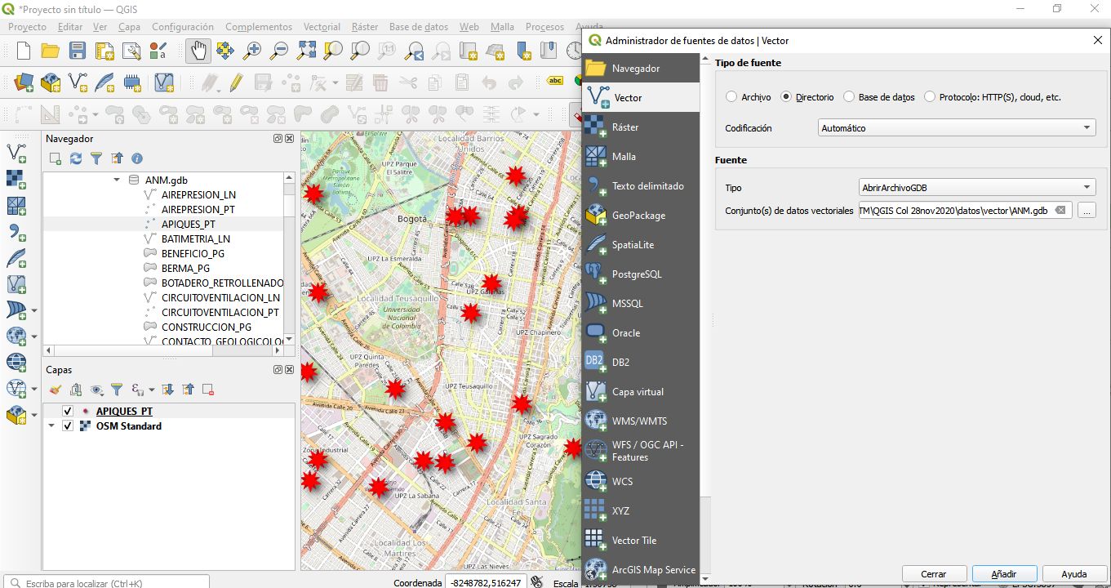
Task: Refresh the Navegador panel
Action: click(76, 158)
